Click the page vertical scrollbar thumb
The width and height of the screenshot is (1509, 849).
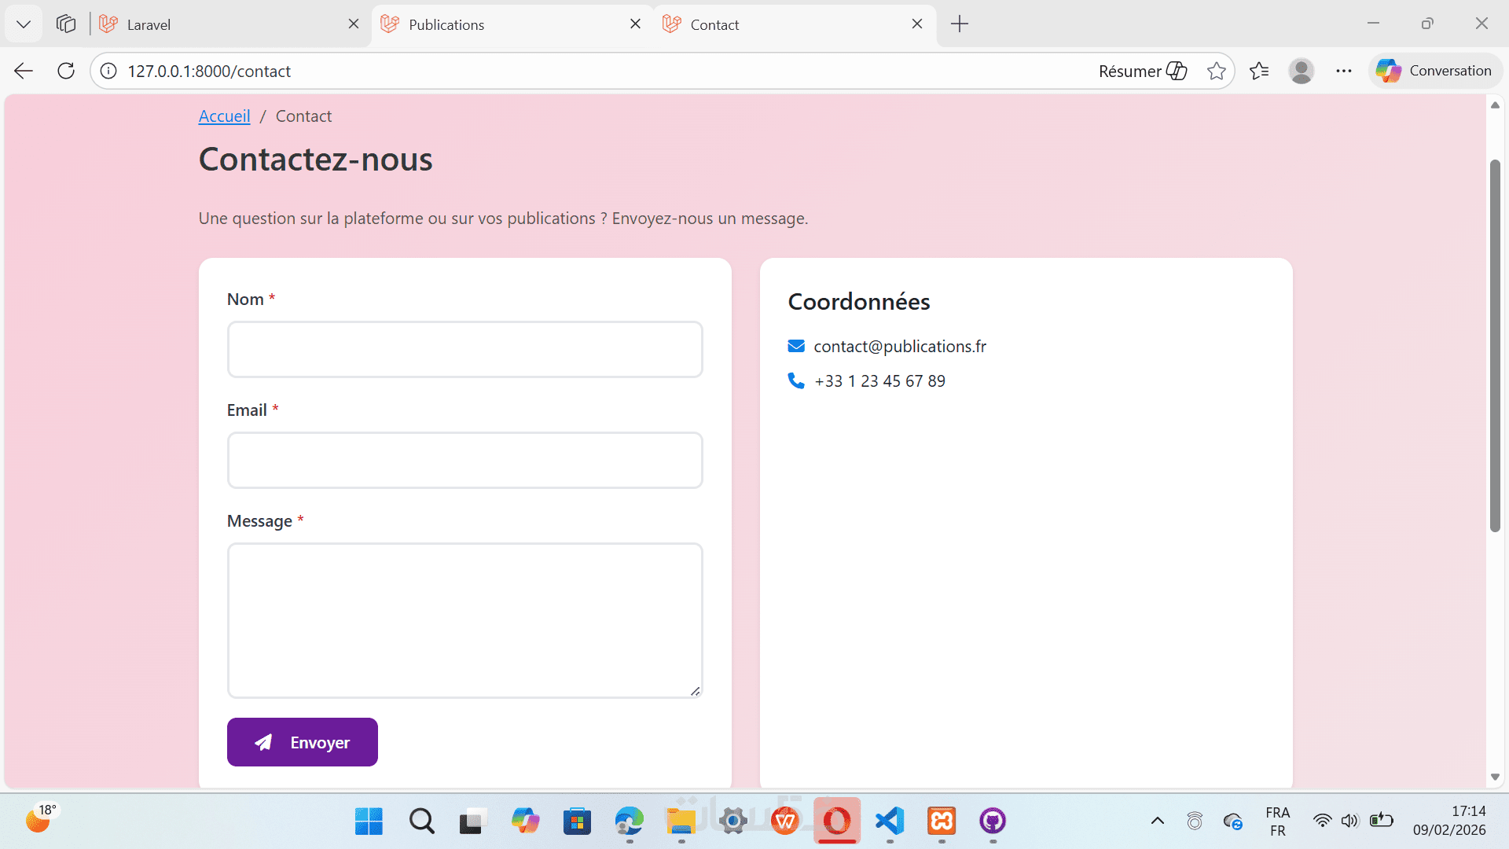[1495, 346]
